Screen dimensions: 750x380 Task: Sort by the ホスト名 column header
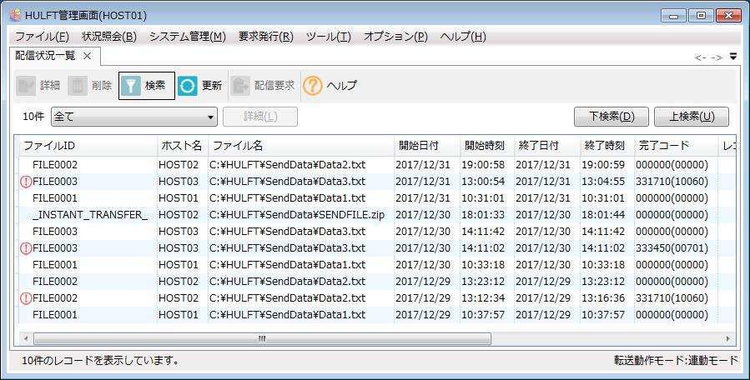tap(183, 146)
